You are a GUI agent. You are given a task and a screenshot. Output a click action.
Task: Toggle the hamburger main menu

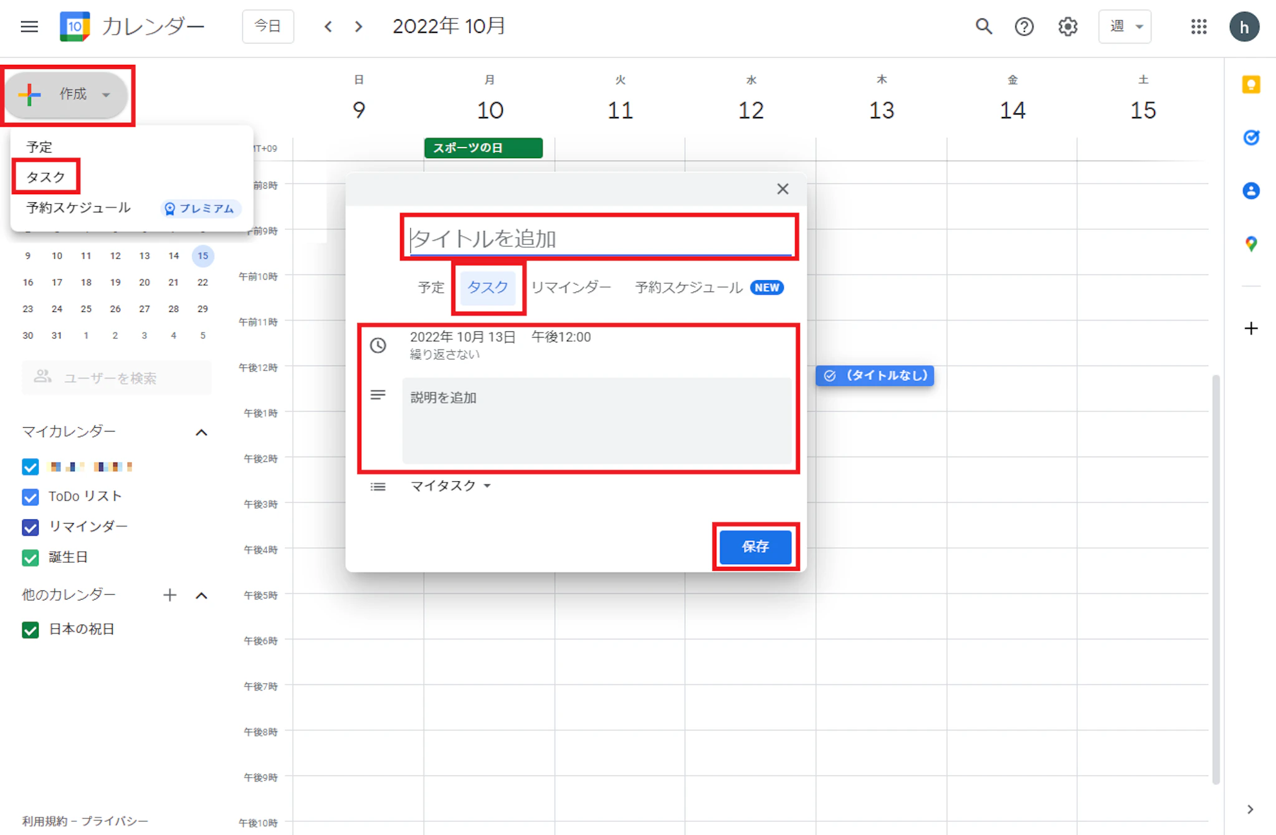pyautogui.click(x=29, y=27)
